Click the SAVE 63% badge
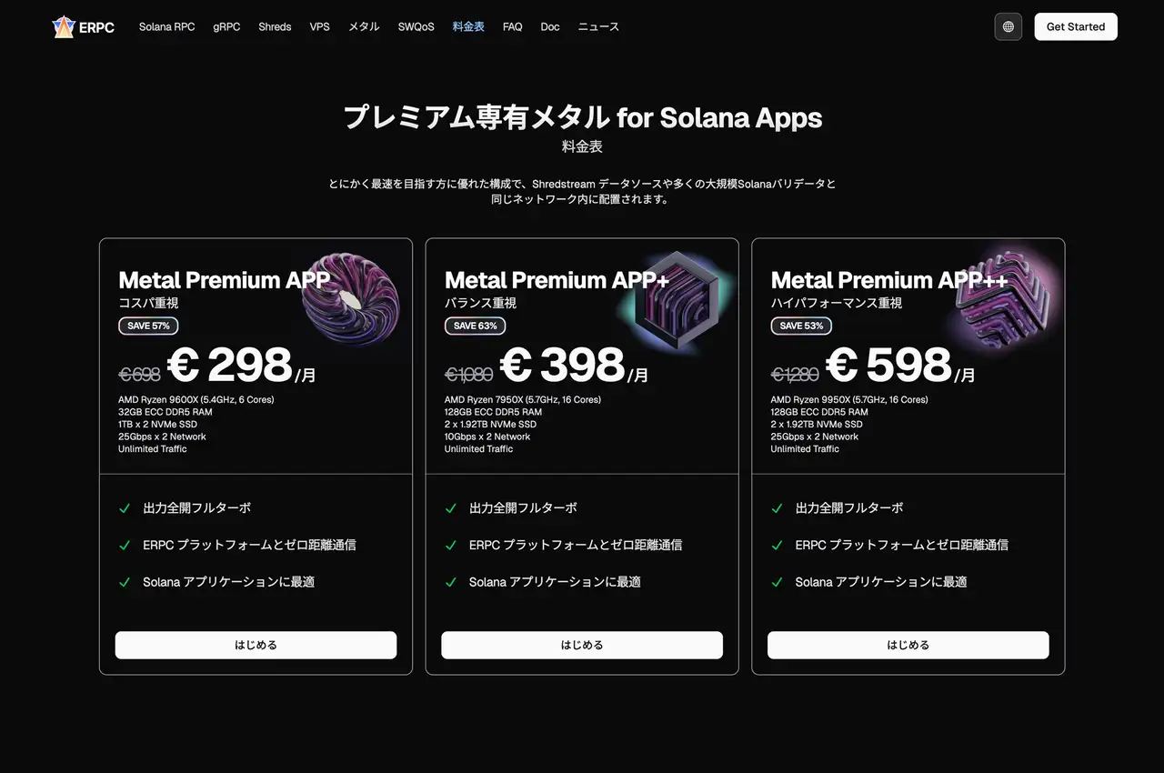The height and width of the screenshot is (773, 1164). click(x=475, y=326)
